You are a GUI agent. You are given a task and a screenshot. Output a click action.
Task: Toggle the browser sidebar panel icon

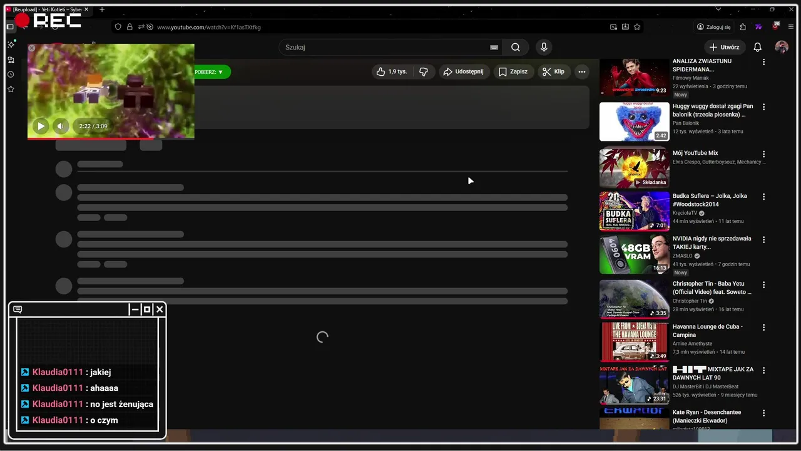10,27
